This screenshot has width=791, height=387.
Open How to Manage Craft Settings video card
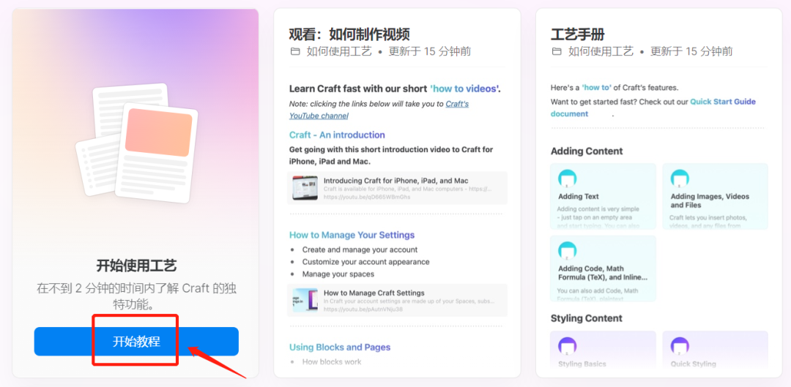397,301
